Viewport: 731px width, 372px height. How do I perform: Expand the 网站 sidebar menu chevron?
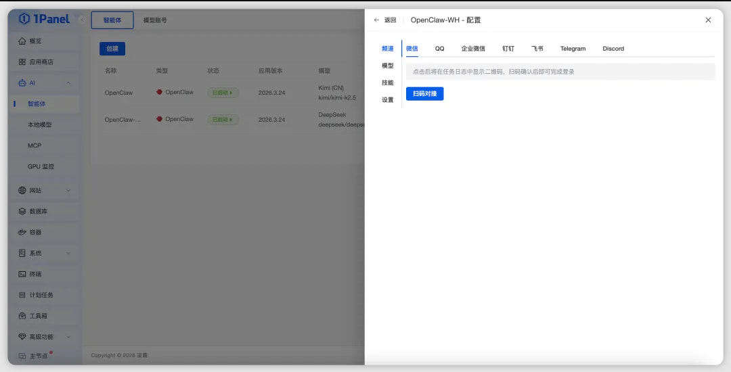[68, 191]
